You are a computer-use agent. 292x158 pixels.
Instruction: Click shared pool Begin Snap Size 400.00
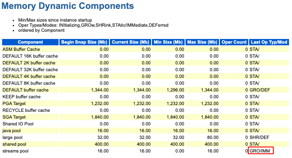click(x=101, y=144)
